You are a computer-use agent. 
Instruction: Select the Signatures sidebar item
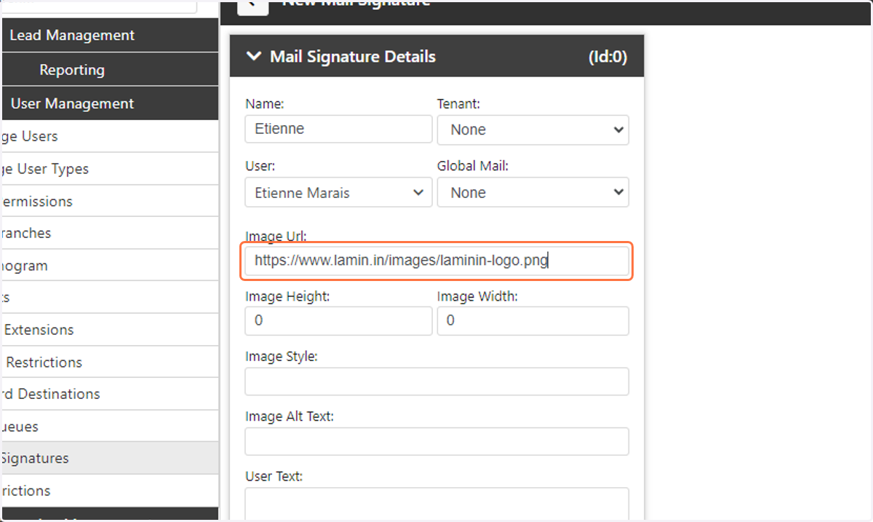(109, 458)
